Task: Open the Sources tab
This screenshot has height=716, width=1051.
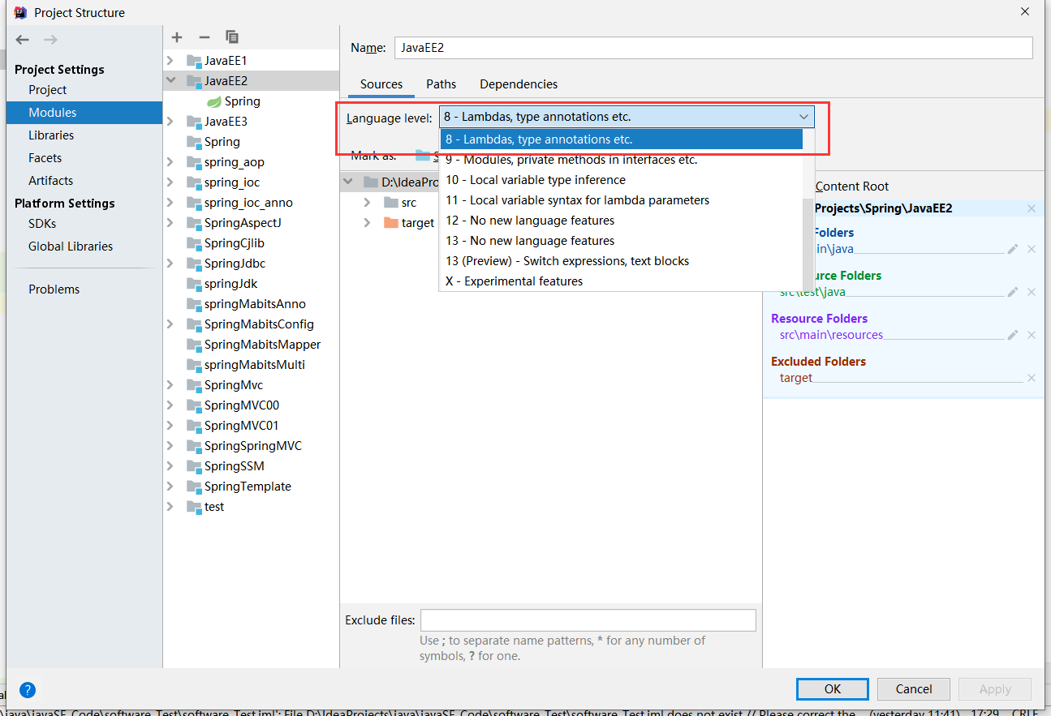Action: [x=381, y=84]
